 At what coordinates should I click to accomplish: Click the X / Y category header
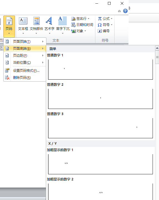[101, 144]
